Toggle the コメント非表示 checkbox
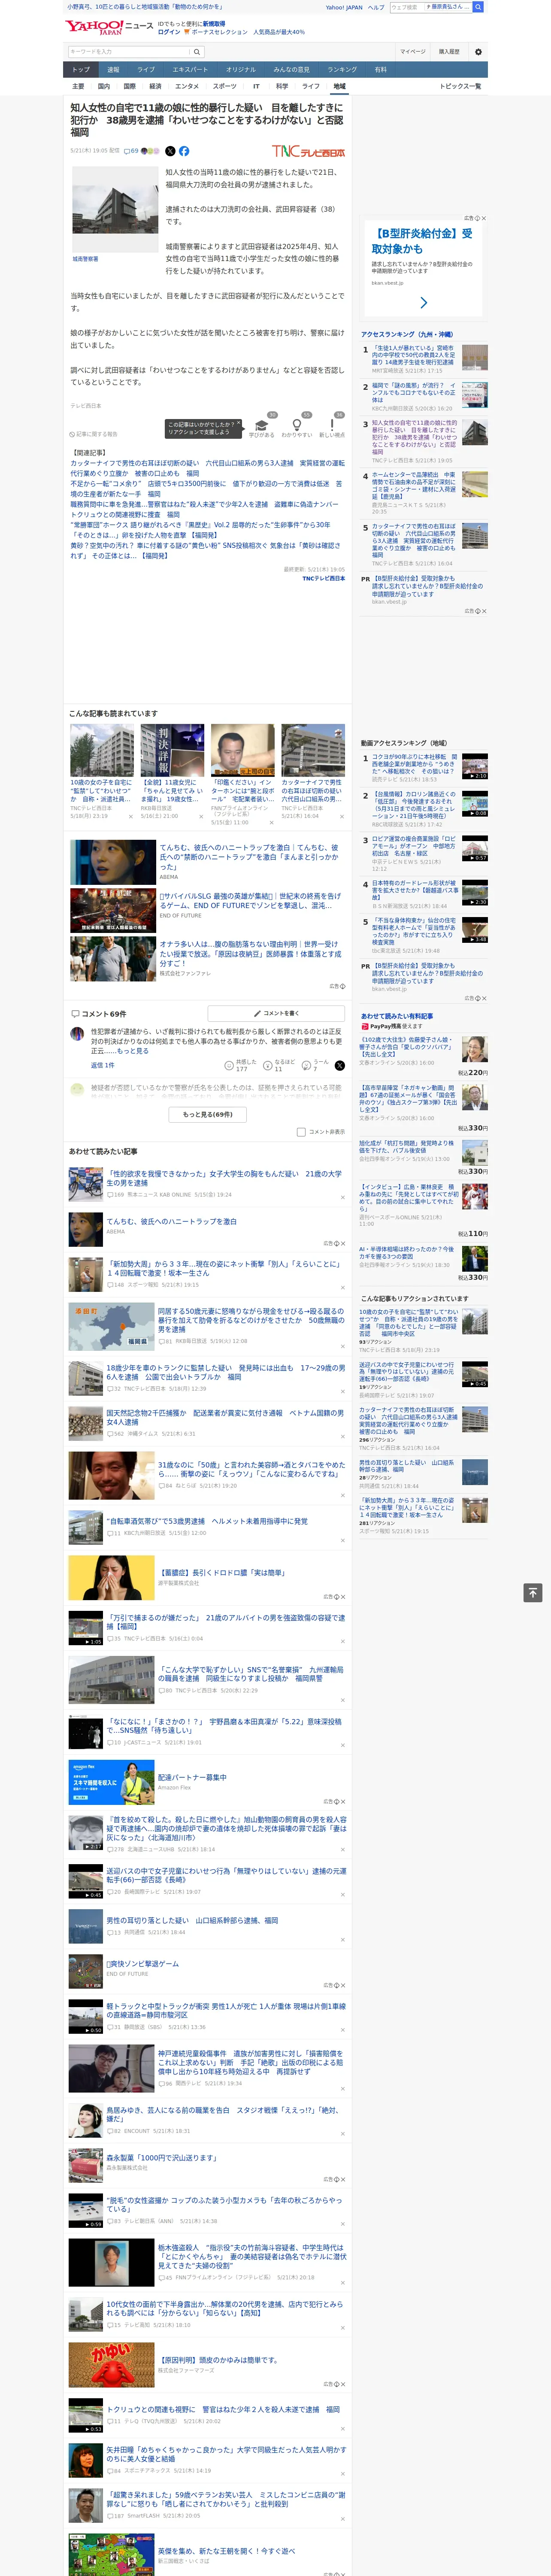This screenshot has width=551, height=2576. 301,1132
